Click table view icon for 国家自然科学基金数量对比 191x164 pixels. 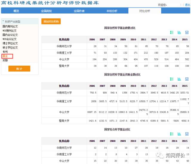click(172, 32)
